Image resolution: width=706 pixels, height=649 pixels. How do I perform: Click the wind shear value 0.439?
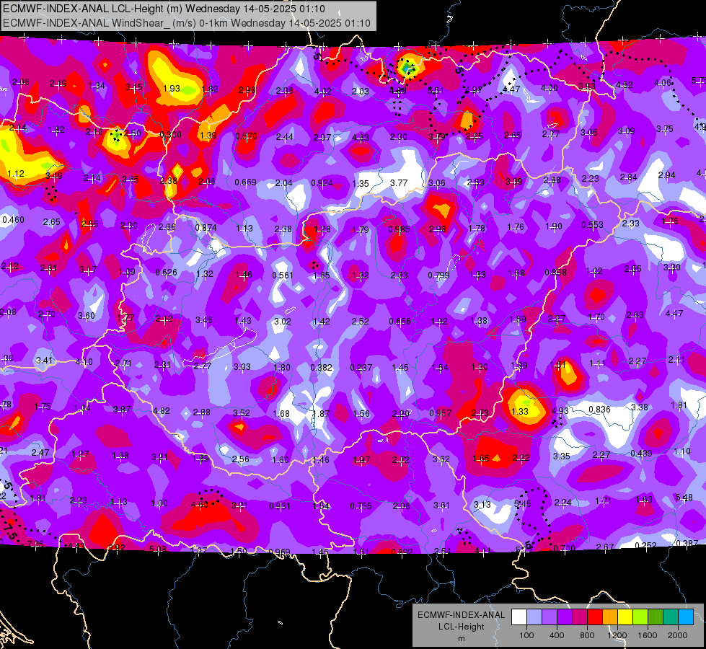(641, 453)
